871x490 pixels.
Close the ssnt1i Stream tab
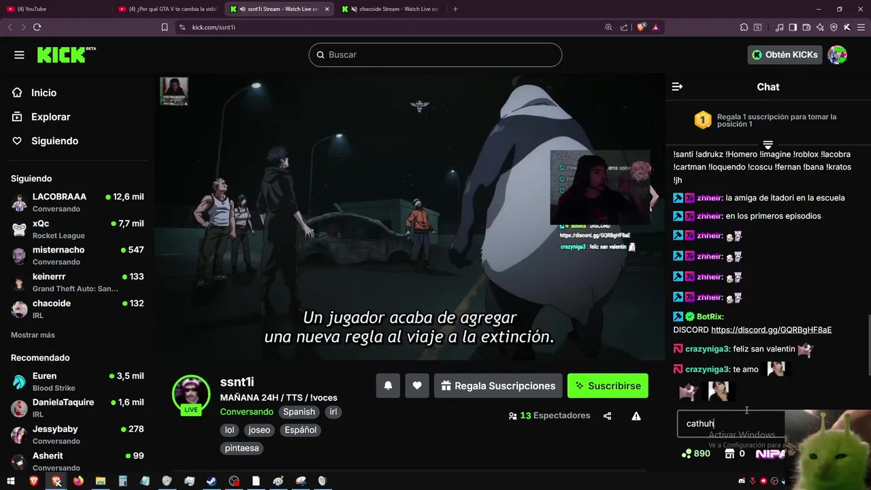[327, 9]
